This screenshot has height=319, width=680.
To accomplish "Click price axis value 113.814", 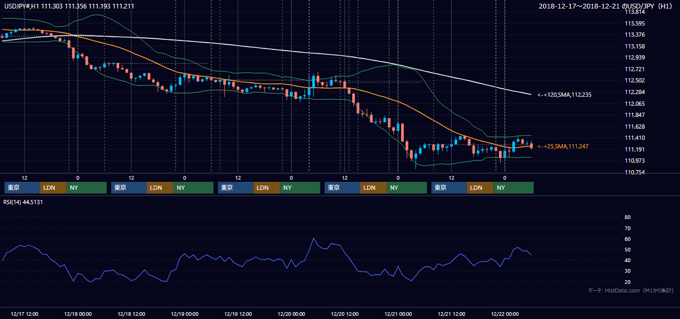I will (x=635, y=12).
